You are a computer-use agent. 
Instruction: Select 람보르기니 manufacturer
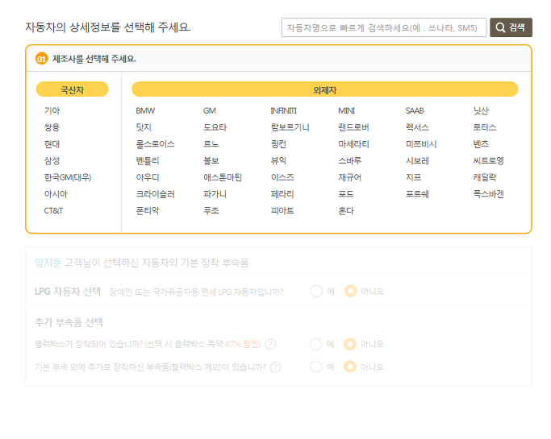(290, 127)
